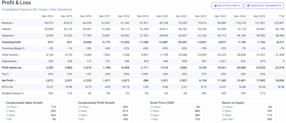Expand the Revenue row breakdown
This screenshot has width=286, height=123.
(13, 23)
